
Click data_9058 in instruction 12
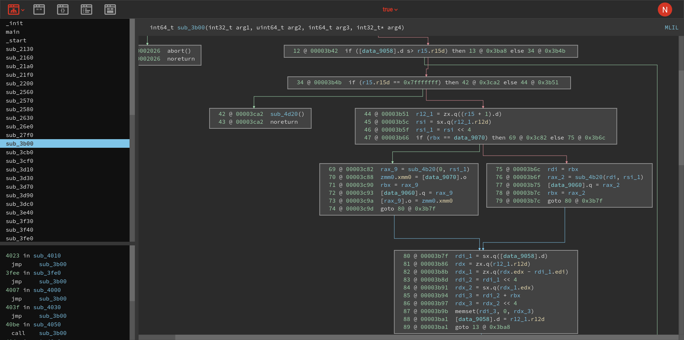click(x=378, y=51)
